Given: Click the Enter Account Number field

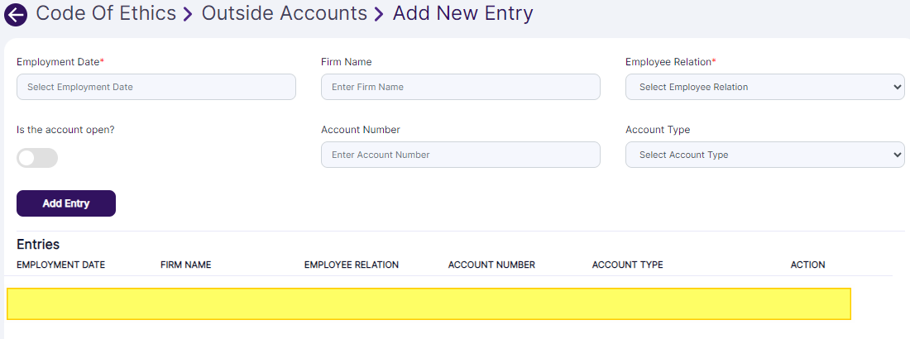Looking at the screenshot, I should click(x=461, y=155).
